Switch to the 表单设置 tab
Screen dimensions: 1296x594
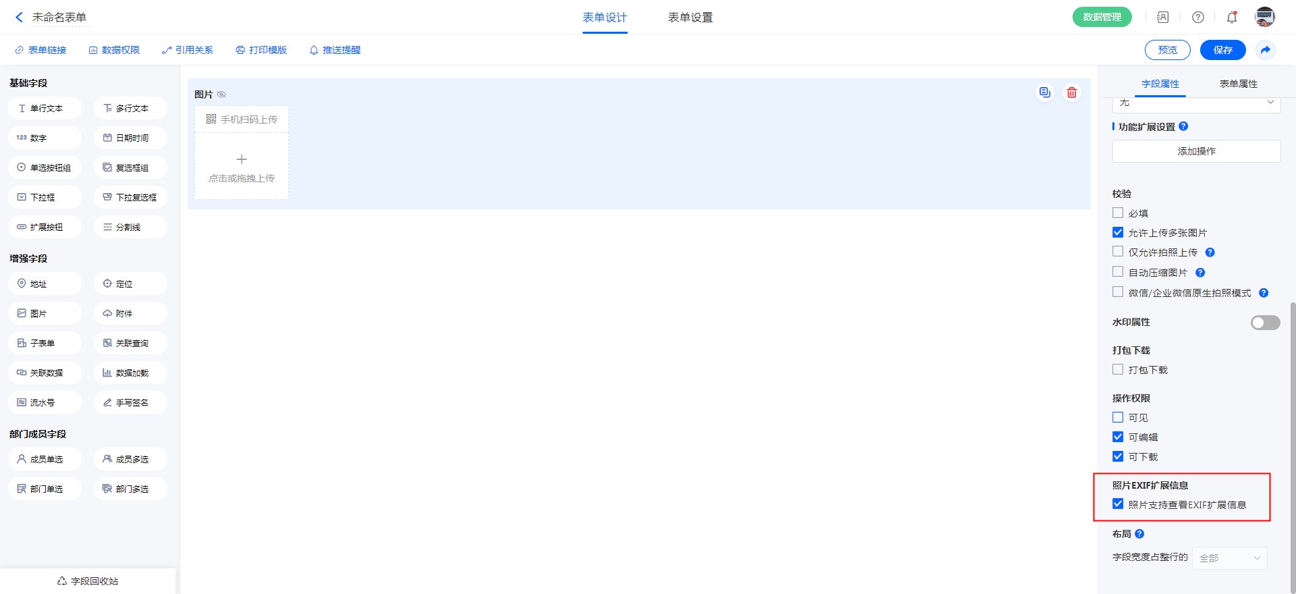[x=690, y=18]
